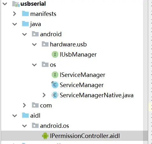Click the interface icon beside IUsbManager
The width and height of the screenshot is (152, 144).
click(55, 54)
